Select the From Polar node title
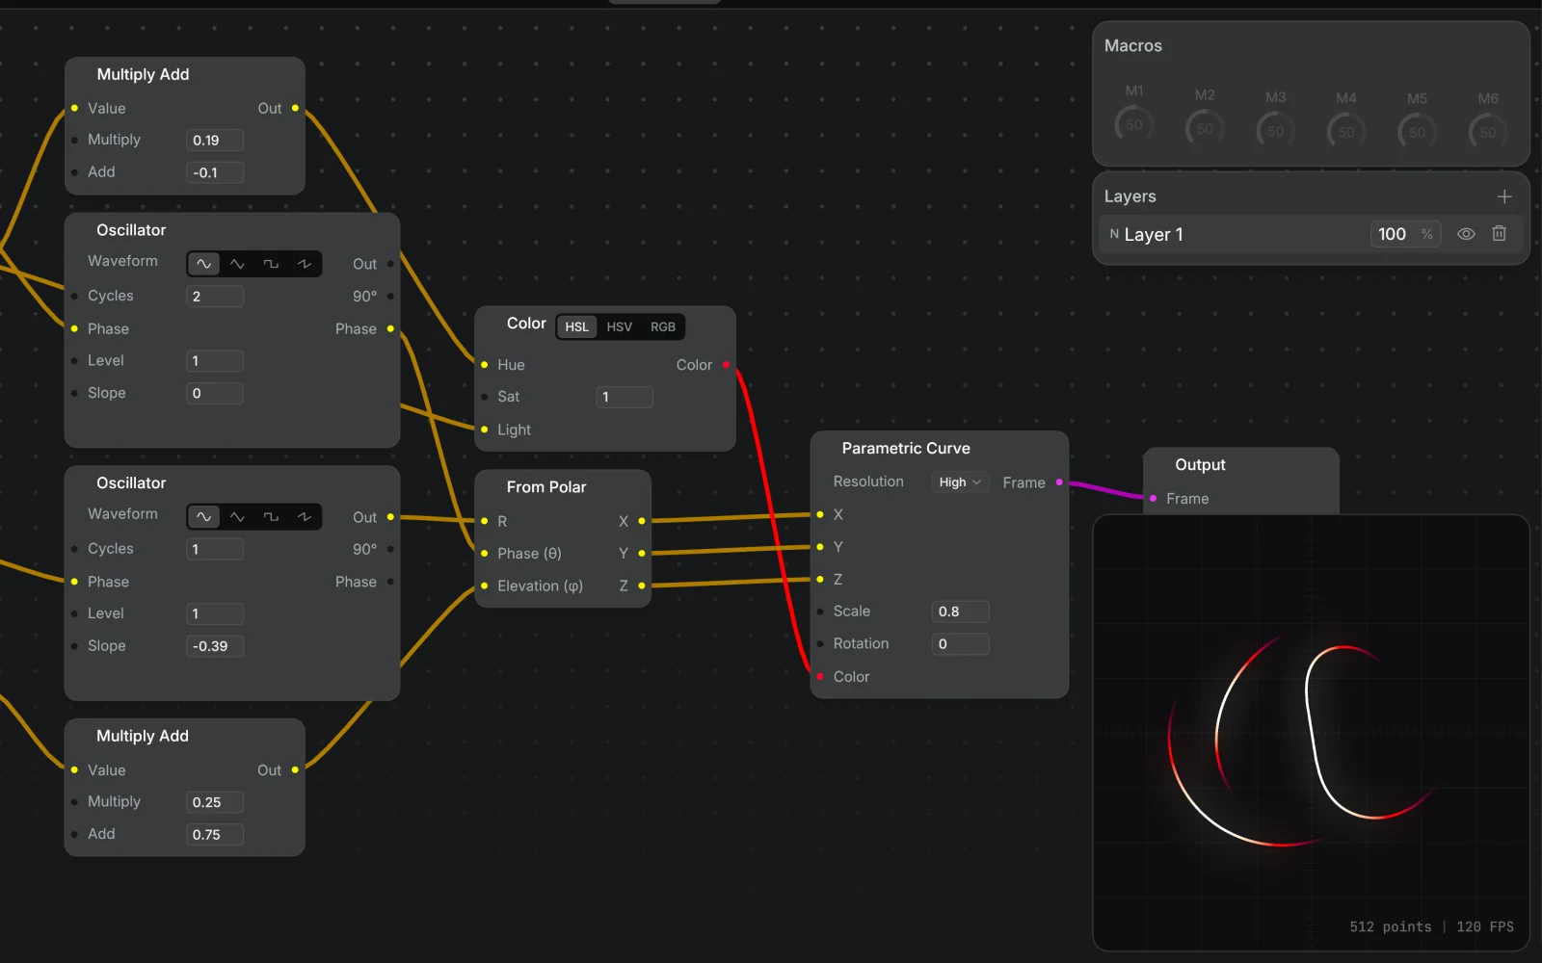1542x963 pixels. pos(546,487)
